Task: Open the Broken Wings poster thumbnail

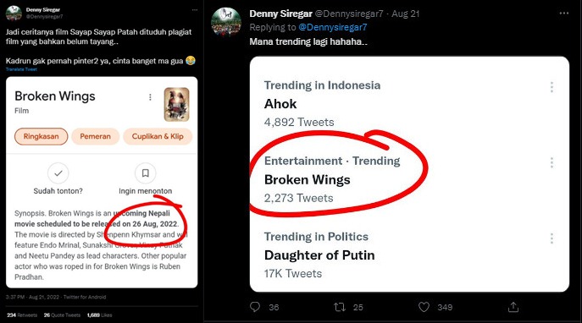Action: [177, 105]
